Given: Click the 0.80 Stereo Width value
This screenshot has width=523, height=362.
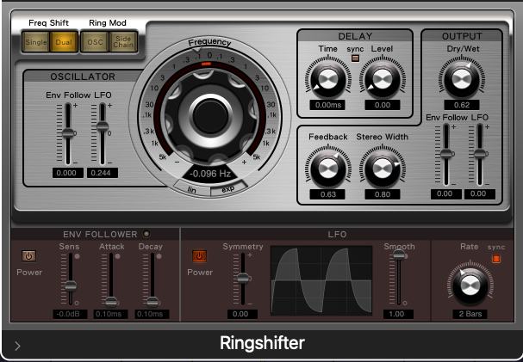Looking at the screenshot, I should (383, 194).
